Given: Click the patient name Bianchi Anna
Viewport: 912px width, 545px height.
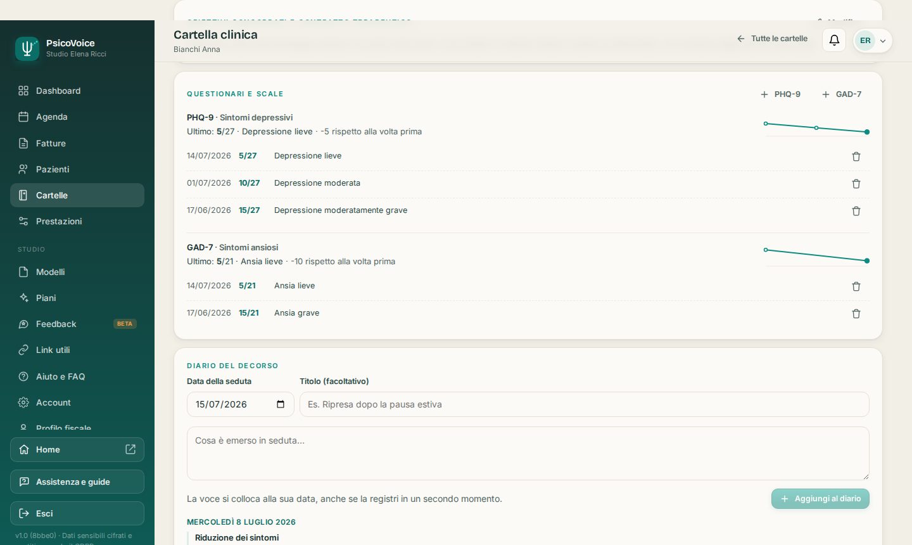Looking at the screenshot, I should pos(197,49).
